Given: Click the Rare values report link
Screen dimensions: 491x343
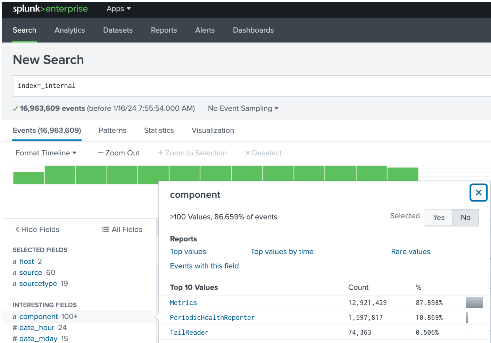Looking at the screenshot, I should pyautogui.click(x=410, y=251).
